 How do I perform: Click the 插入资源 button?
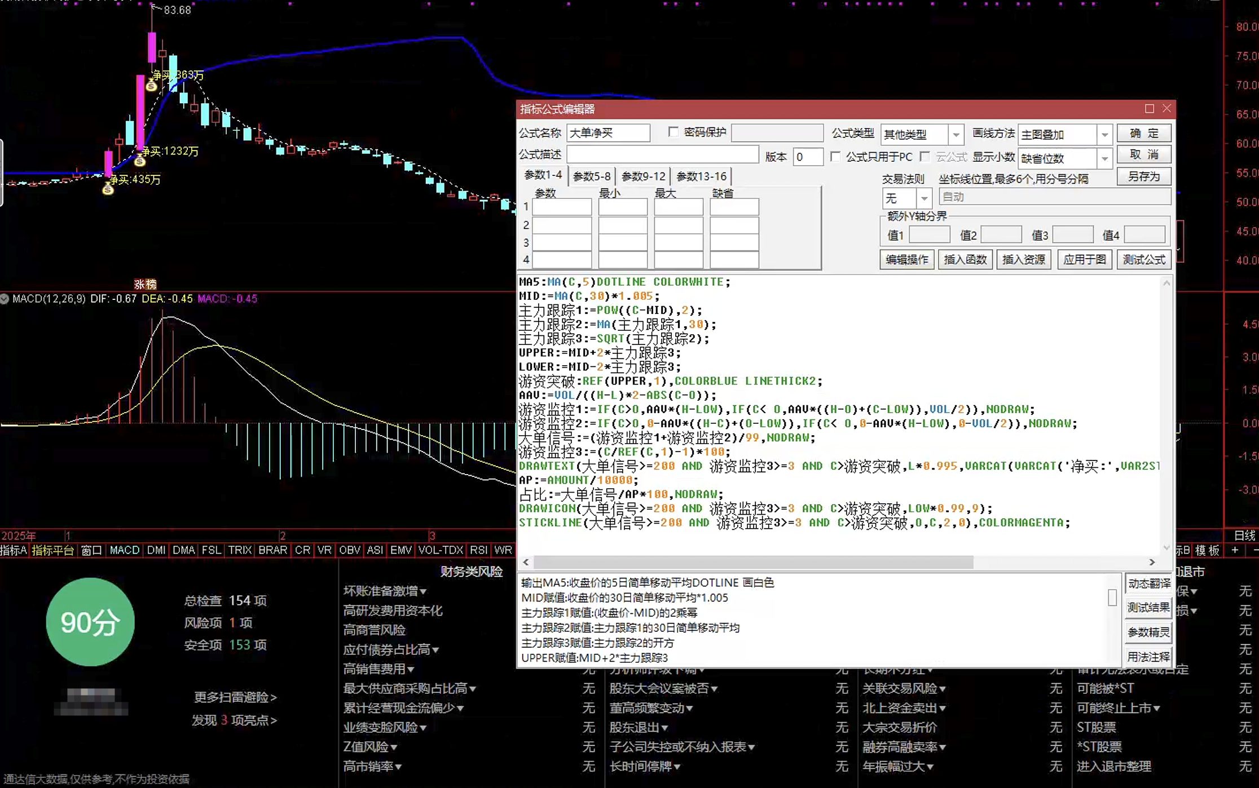click(x=1024, y=259)
